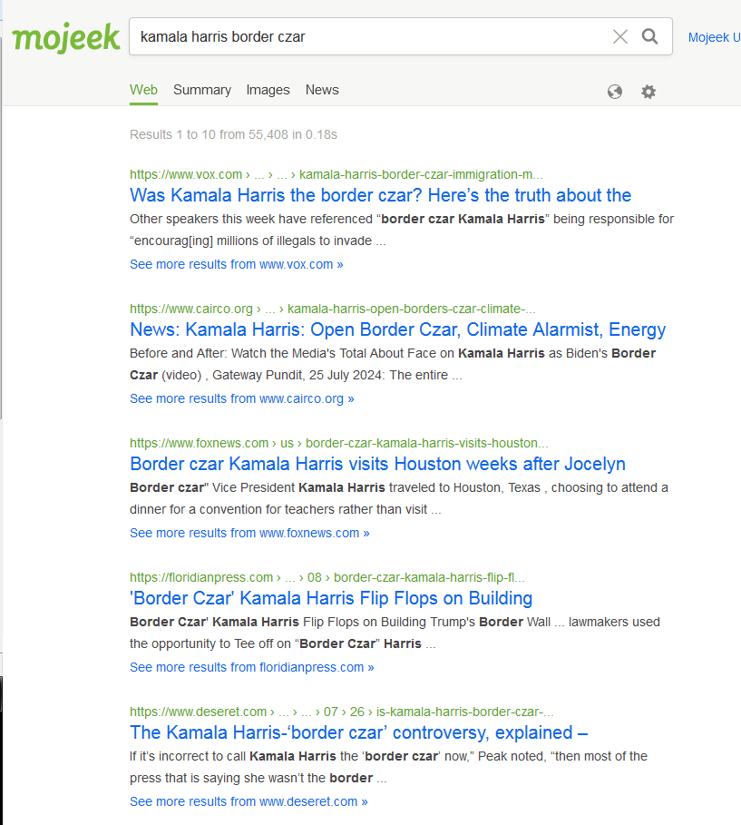Screen dimensions: 741x825
Task: Click the foxnews.com green URL breadcrumb
Action: tap(339, 443)
